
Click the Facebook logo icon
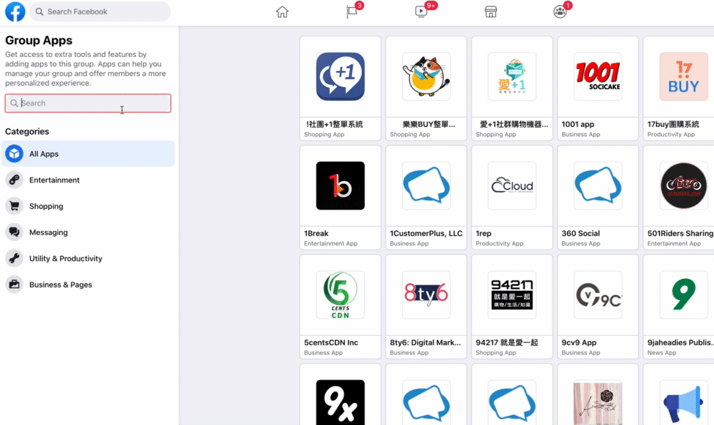[15, 11]
